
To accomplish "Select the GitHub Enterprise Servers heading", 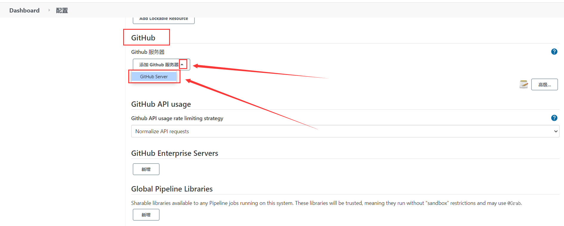I will [x=175, y=153].
